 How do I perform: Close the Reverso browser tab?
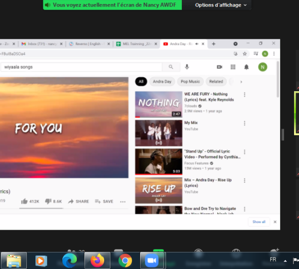tap(109, 44)
